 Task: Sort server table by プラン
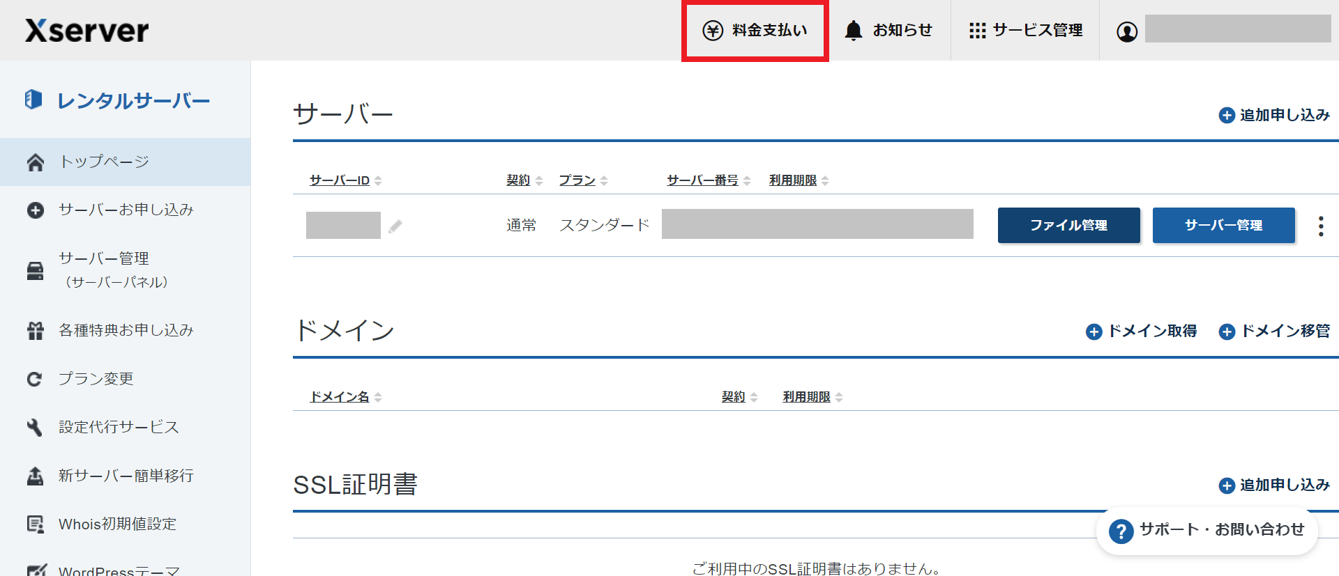(583, 180)
